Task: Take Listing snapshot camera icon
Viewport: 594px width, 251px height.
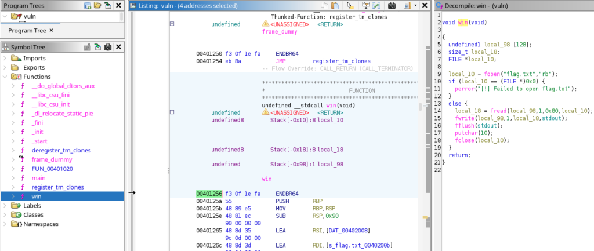Action: click(392, 6)
